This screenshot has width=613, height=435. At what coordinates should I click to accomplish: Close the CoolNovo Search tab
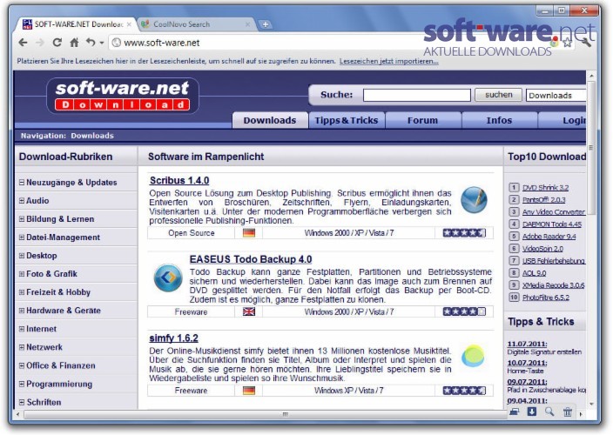247,24
